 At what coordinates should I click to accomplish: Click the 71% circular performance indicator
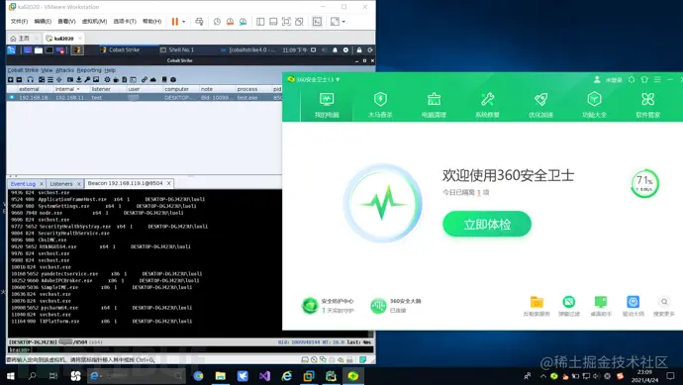pyautogui.click(x=644, y=183)
